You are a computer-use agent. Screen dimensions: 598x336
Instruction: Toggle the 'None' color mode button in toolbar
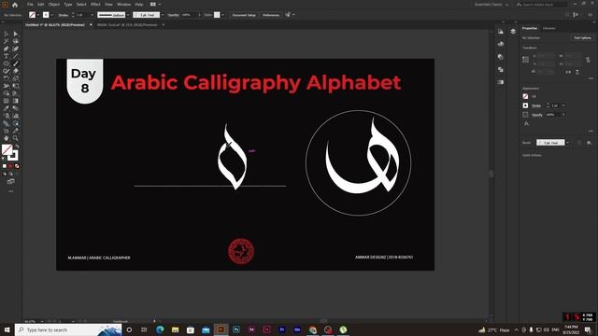point(17,166)
